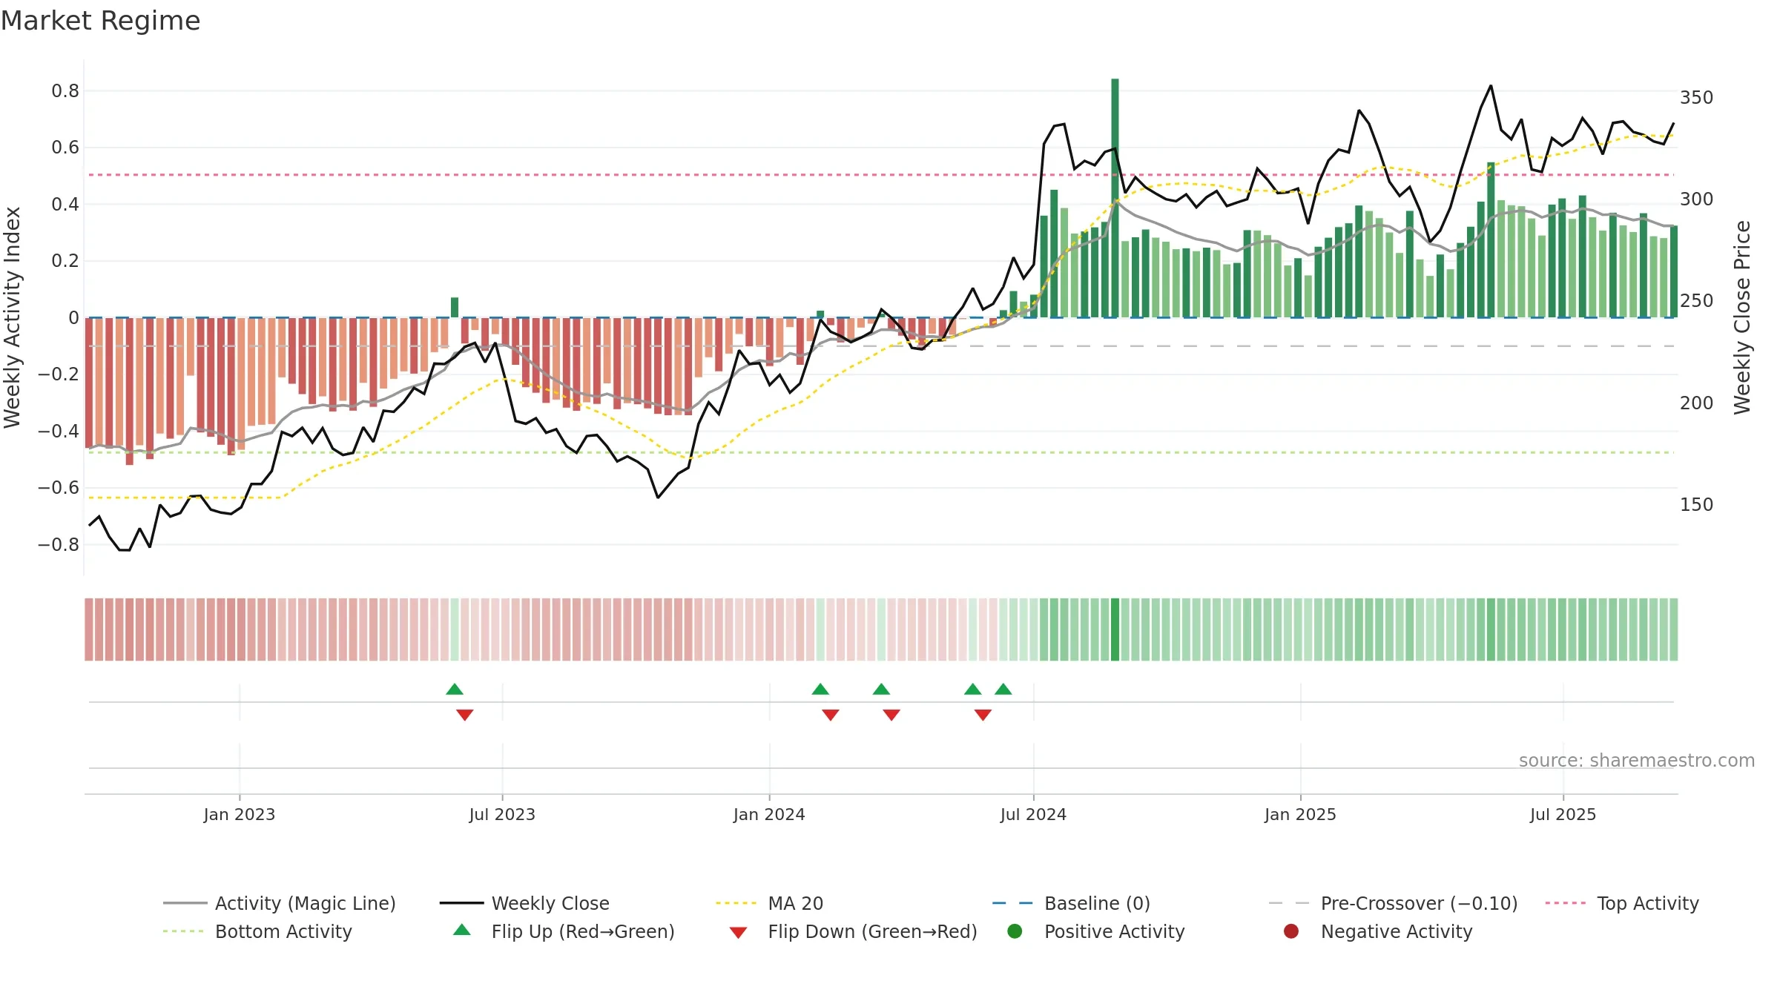Click the red flip-down triangle before Jul 2023
Viewport: 1780px width, 1001px height.
pyautogui.click(x=465, y=715)
